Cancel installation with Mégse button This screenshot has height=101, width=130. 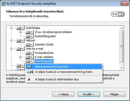[115, 94]
